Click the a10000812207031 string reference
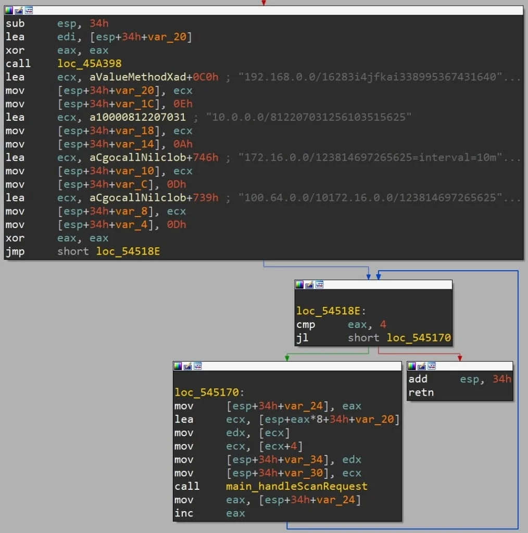 137,117
